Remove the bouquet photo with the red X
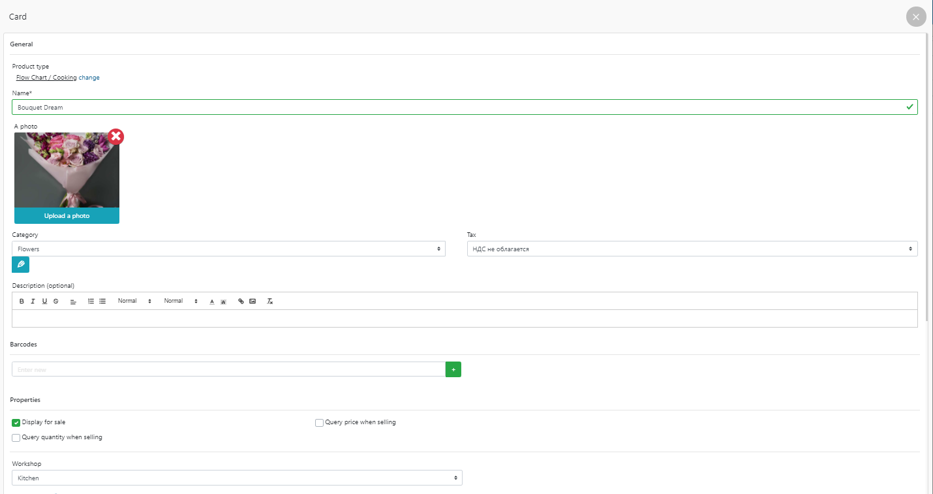This screenshot has height=494, width=933. [115, 136]
